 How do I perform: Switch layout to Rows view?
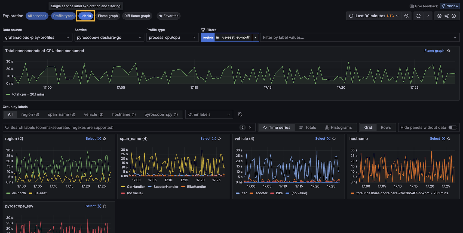pos(385,128)
